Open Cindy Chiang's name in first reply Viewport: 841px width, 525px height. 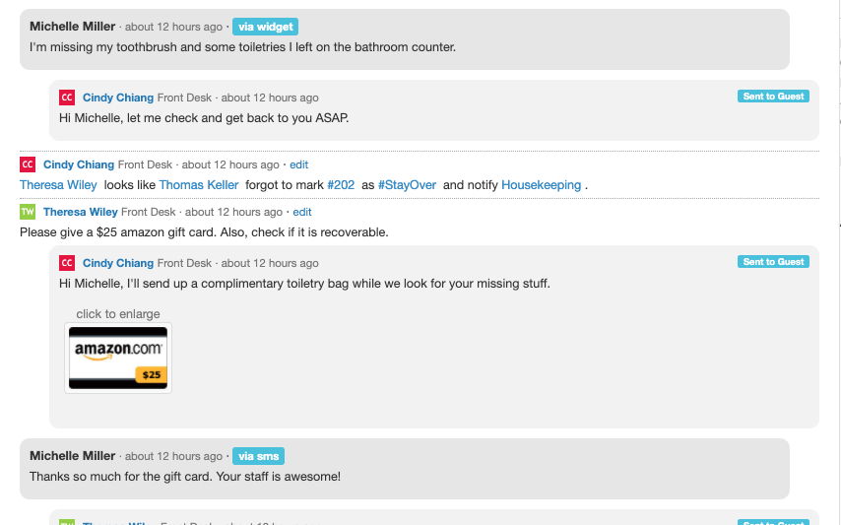(x=118, y=98)
